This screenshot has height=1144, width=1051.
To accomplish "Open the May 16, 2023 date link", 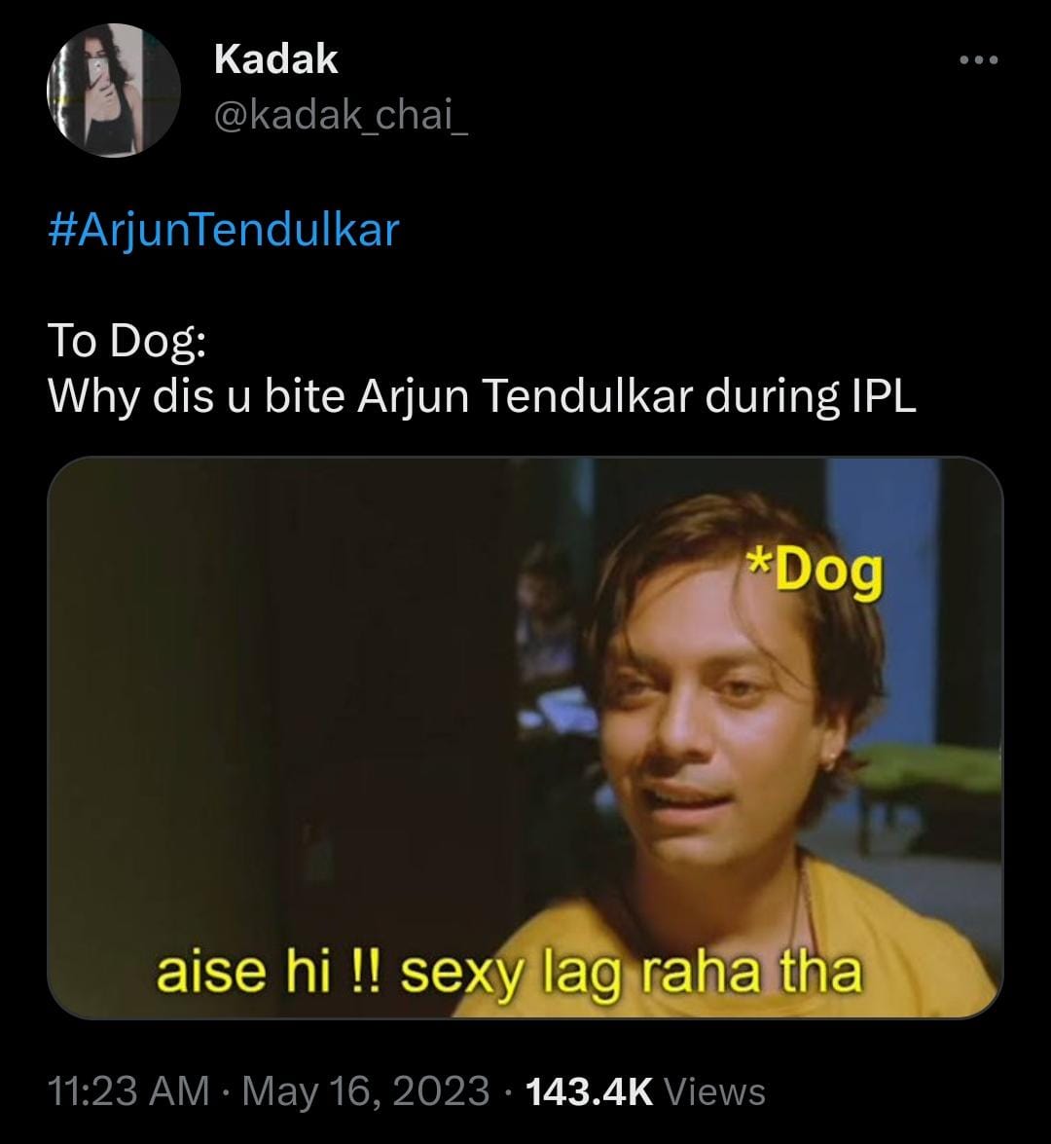I will pos(365,1090).
